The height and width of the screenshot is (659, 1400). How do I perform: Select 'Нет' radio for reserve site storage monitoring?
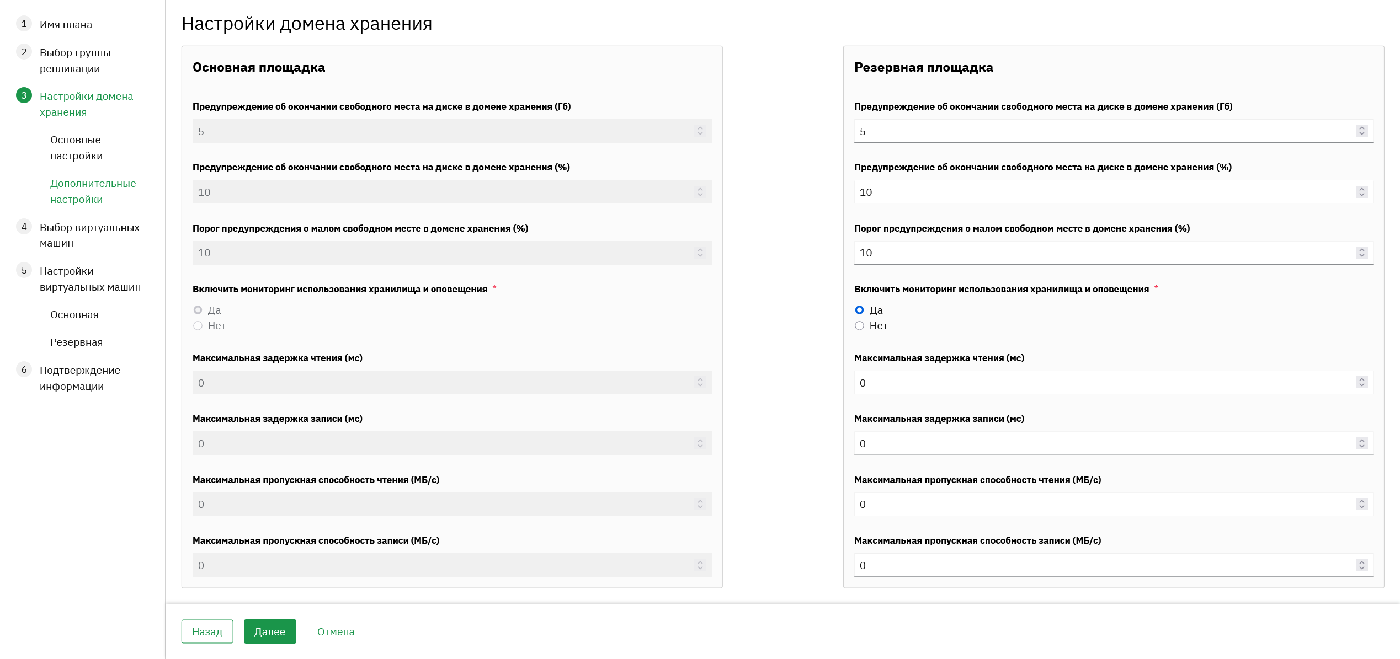(859, 326)
